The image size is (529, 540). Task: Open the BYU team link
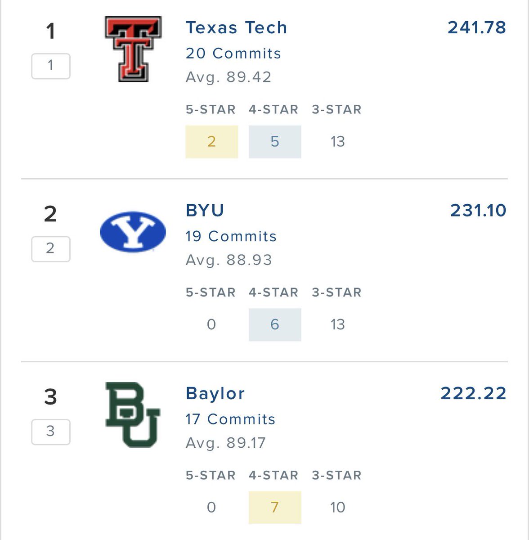click(x=205, y=211)
